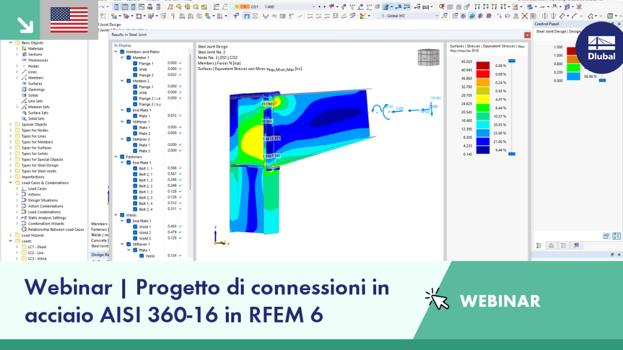
Task: Click the view cube navigation icon
Action: (428, 57)
